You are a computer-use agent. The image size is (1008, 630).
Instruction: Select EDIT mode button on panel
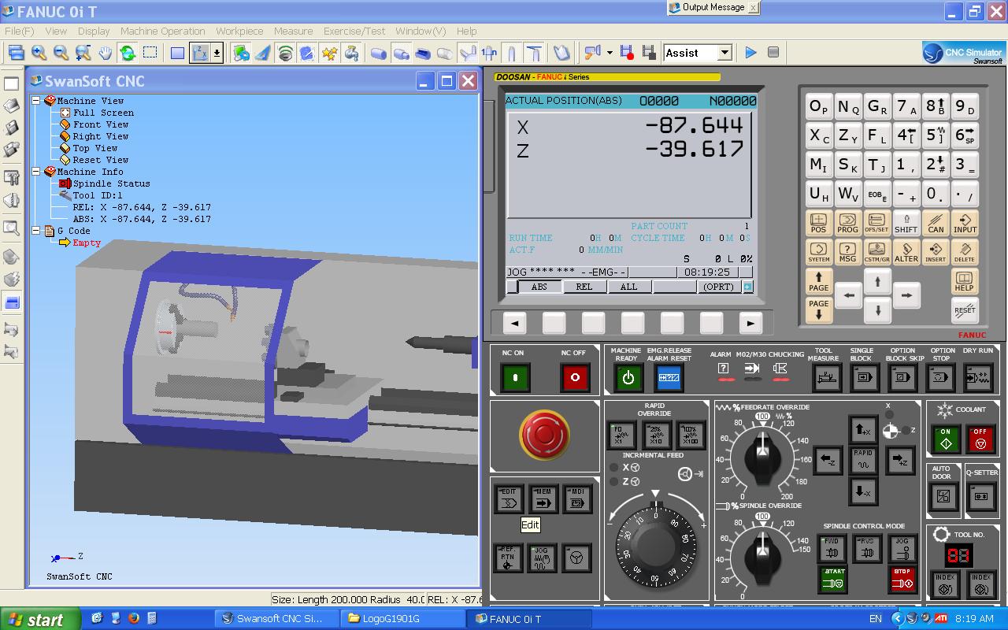click(x=508, y=499)
